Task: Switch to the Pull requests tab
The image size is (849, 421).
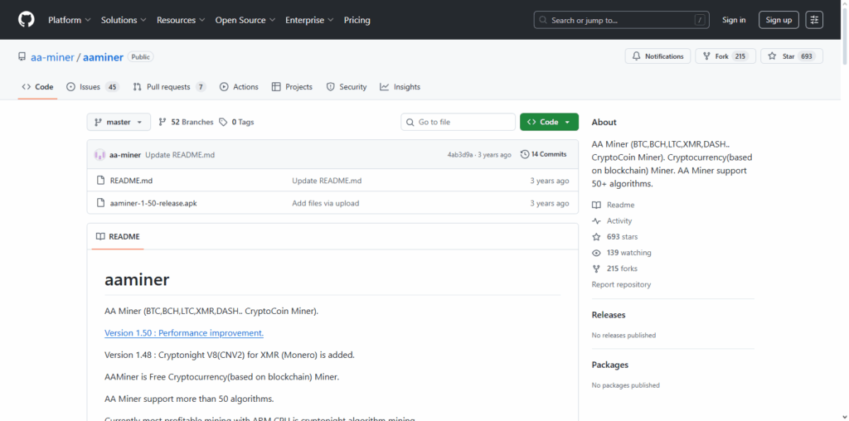Action: pos(169,87)
